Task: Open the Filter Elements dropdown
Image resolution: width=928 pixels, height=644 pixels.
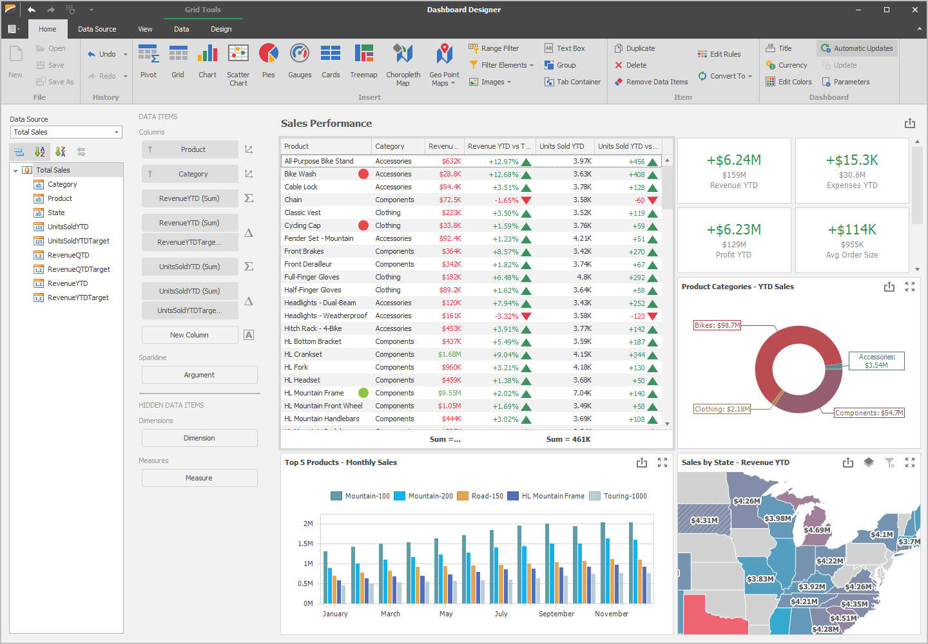Action: pyautogui.click(x=502, y=64)
